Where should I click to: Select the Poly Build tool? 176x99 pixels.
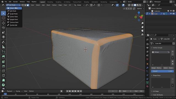[x=3, y=80]
